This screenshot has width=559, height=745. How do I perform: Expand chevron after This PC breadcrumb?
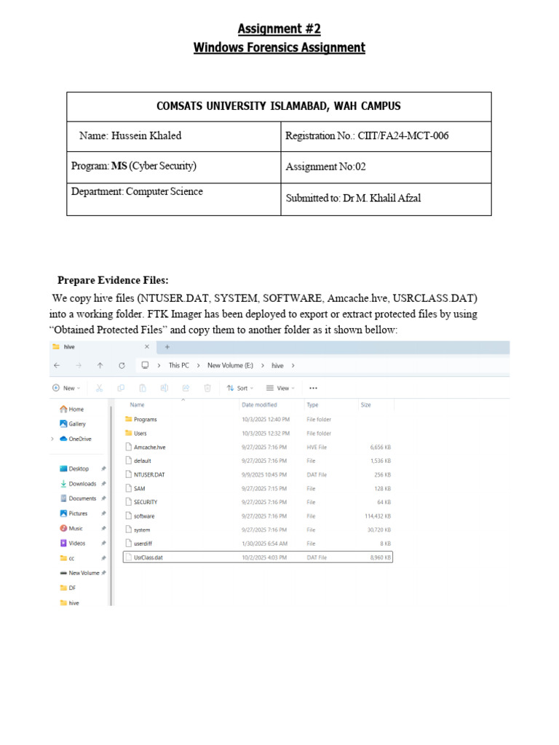tap(198, 365)
